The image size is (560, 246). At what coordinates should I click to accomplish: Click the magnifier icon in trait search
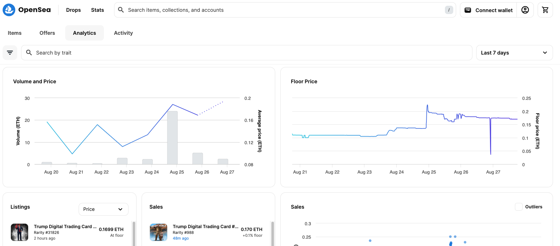[29, 53]
